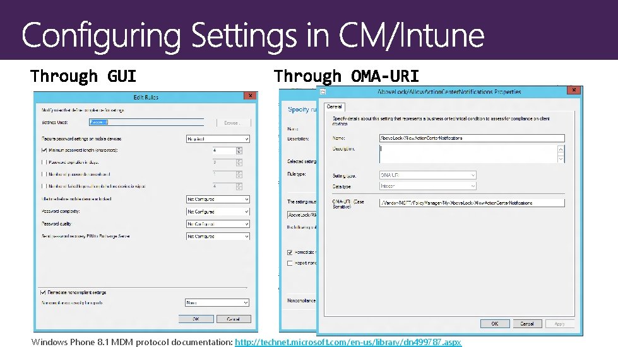Image resolution: width=618 pixels, height=347 pixels.
Task: Open the Data type dropdown showing Integer
Action: [427, 186]
